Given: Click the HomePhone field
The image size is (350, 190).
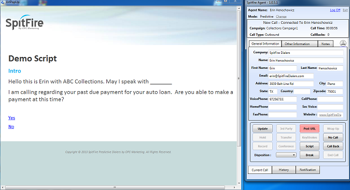Looking at the screenshot, I should pos(283,107).
